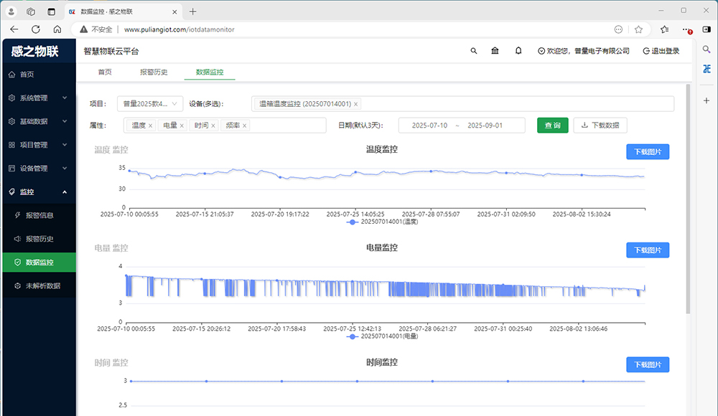Refresh the browser page
This screenshot has width=718, height=416.
pyautogui.click(x=35, y=29)
